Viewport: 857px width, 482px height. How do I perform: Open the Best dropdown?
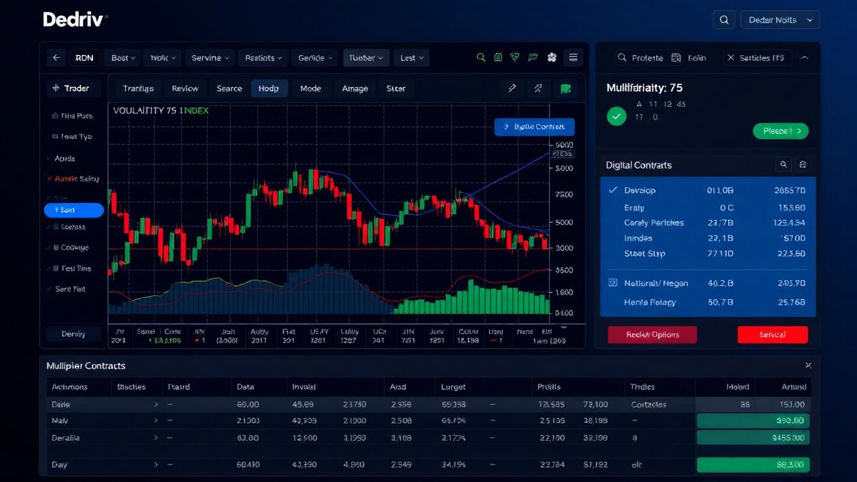pos(123,58)
